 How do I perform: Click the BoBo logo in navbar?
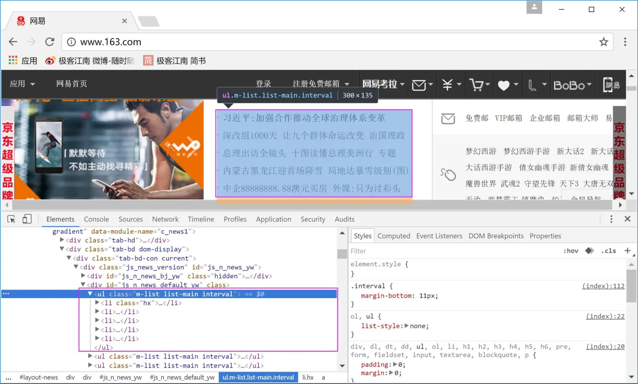coord(569,85)
